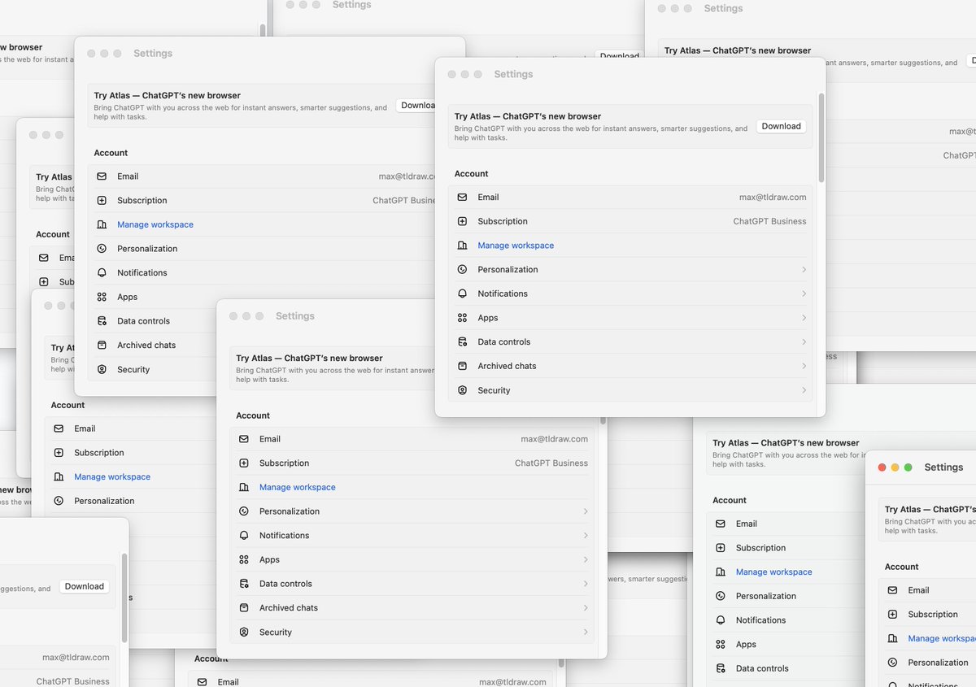Viewport: 976px width, 687px height.
Task: Click Manage workspace building icon in lower front window
Action: (x=244, y=487)
